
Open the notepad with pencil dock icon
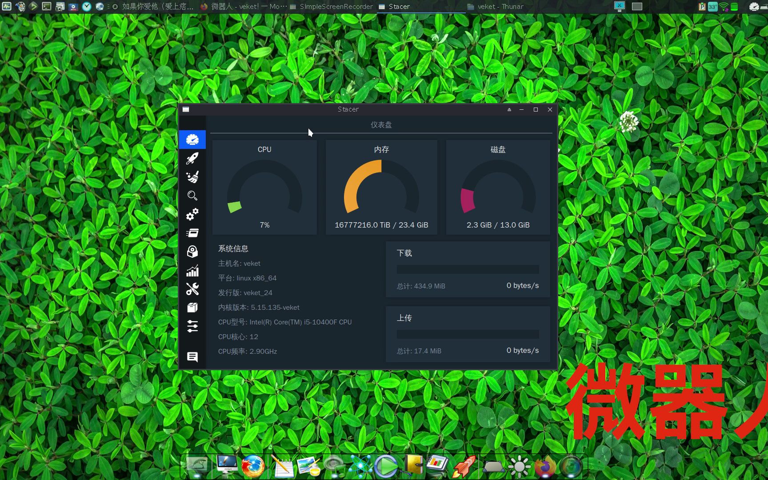pos(282,466)
